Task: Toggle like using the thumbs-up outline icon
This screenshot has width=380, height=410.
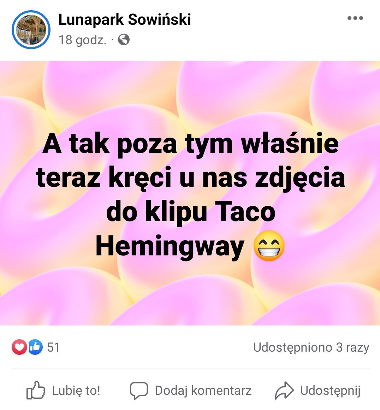Action: coord(36,390)
